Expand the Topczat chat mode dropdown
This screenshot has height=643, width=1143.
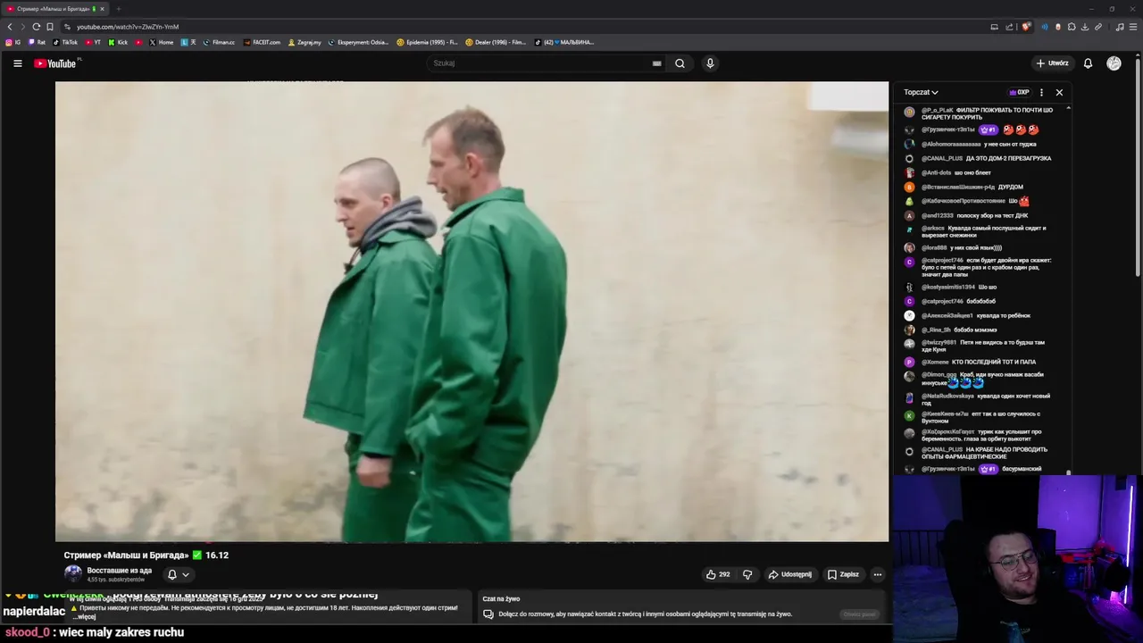click(x=921, y=92)
